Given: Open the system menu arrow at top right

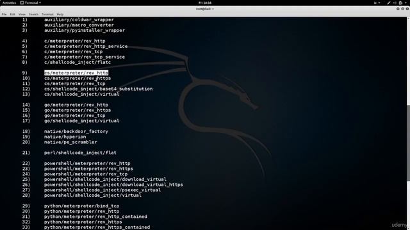Looking at the screenshot, I should point(406,3).
